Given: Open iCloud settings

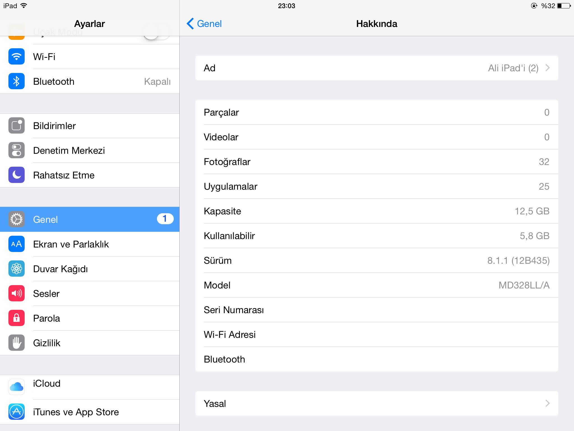Looking at the screenshot, I should 90,387.
